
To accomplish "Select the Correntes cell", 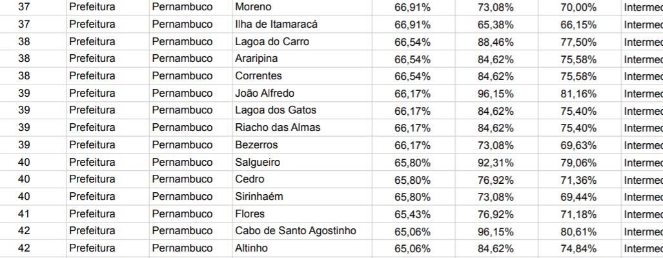I will [x=302, y=76].
